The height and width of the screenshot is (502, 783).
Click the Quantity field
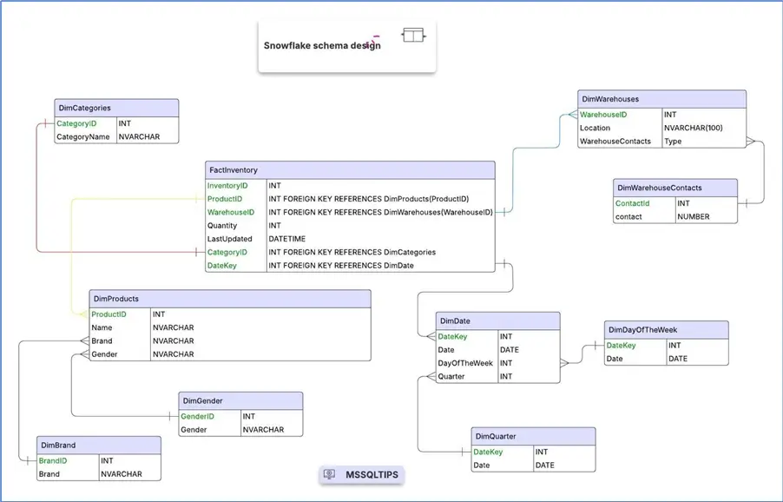222,226
